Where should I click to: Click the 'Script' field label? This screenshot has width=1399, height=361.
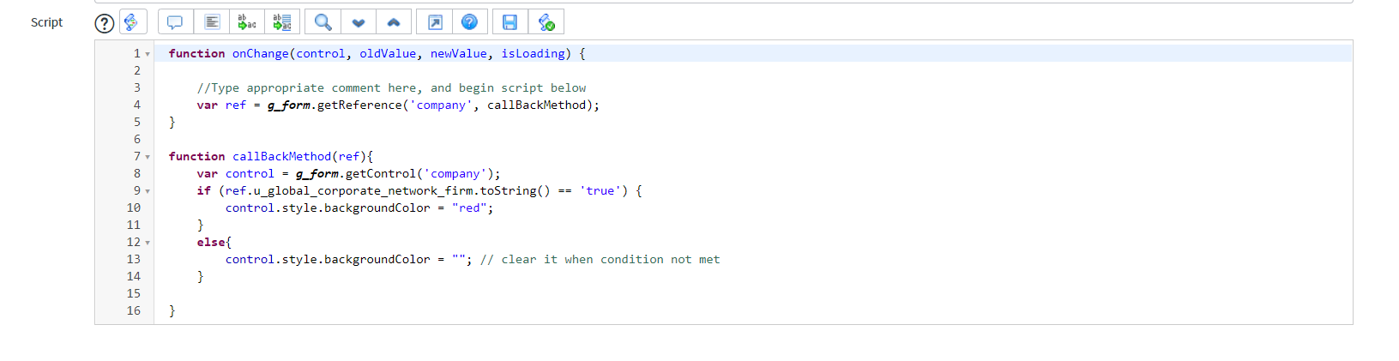tap(46, 22)
